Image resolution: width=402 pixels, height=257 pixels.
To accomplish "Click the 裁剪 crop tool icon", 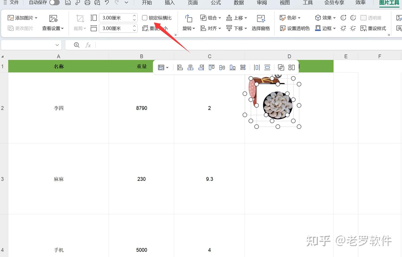I will pyautogui.click(x=80, y=19).
